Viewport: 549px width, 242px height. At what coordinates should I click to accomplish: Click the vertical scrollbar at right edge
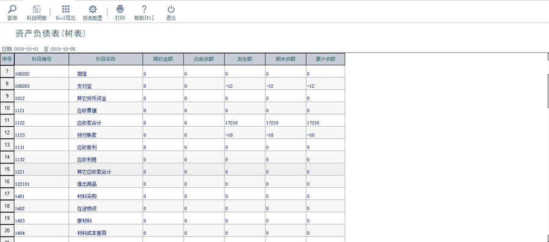click(x=548, y=90)
